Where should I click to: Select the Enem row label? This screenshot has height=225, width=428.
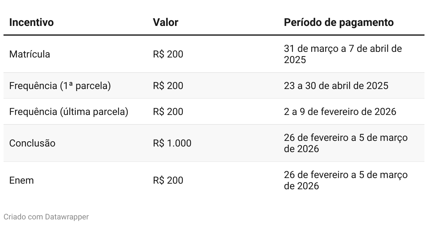pyautogui.click(x=21, y=180)
